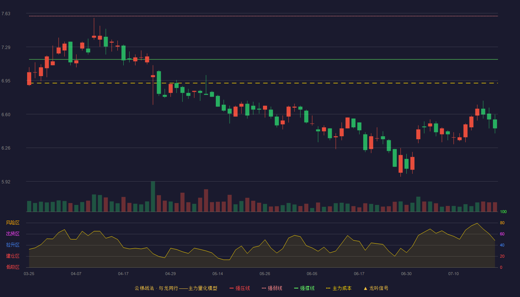The height and width of the screenshot is (297, 520).
Task: Toggle the 强弱线 legend series
Action: point(272,288)
